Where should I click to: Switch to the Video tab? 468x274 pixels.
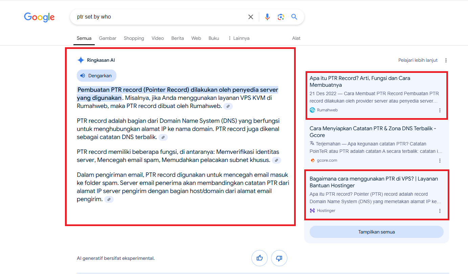(x=158, y=38)
